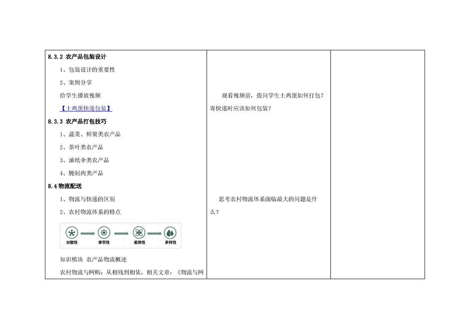The width and height of the screenshot is (466, 329).
Task: Click the text 知识模块 农产品物流概述
Action: click(93, 259)
